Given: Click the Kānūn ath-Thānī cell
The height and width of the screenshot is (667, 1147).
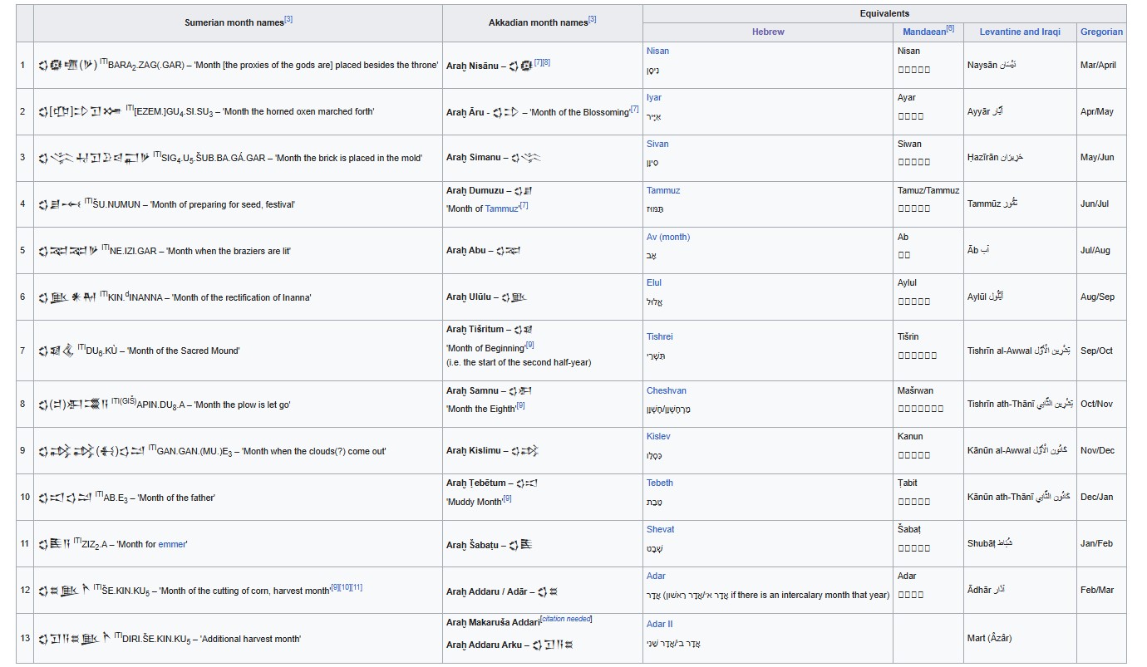Looking at the screenshot, I should coord(1020,498).
